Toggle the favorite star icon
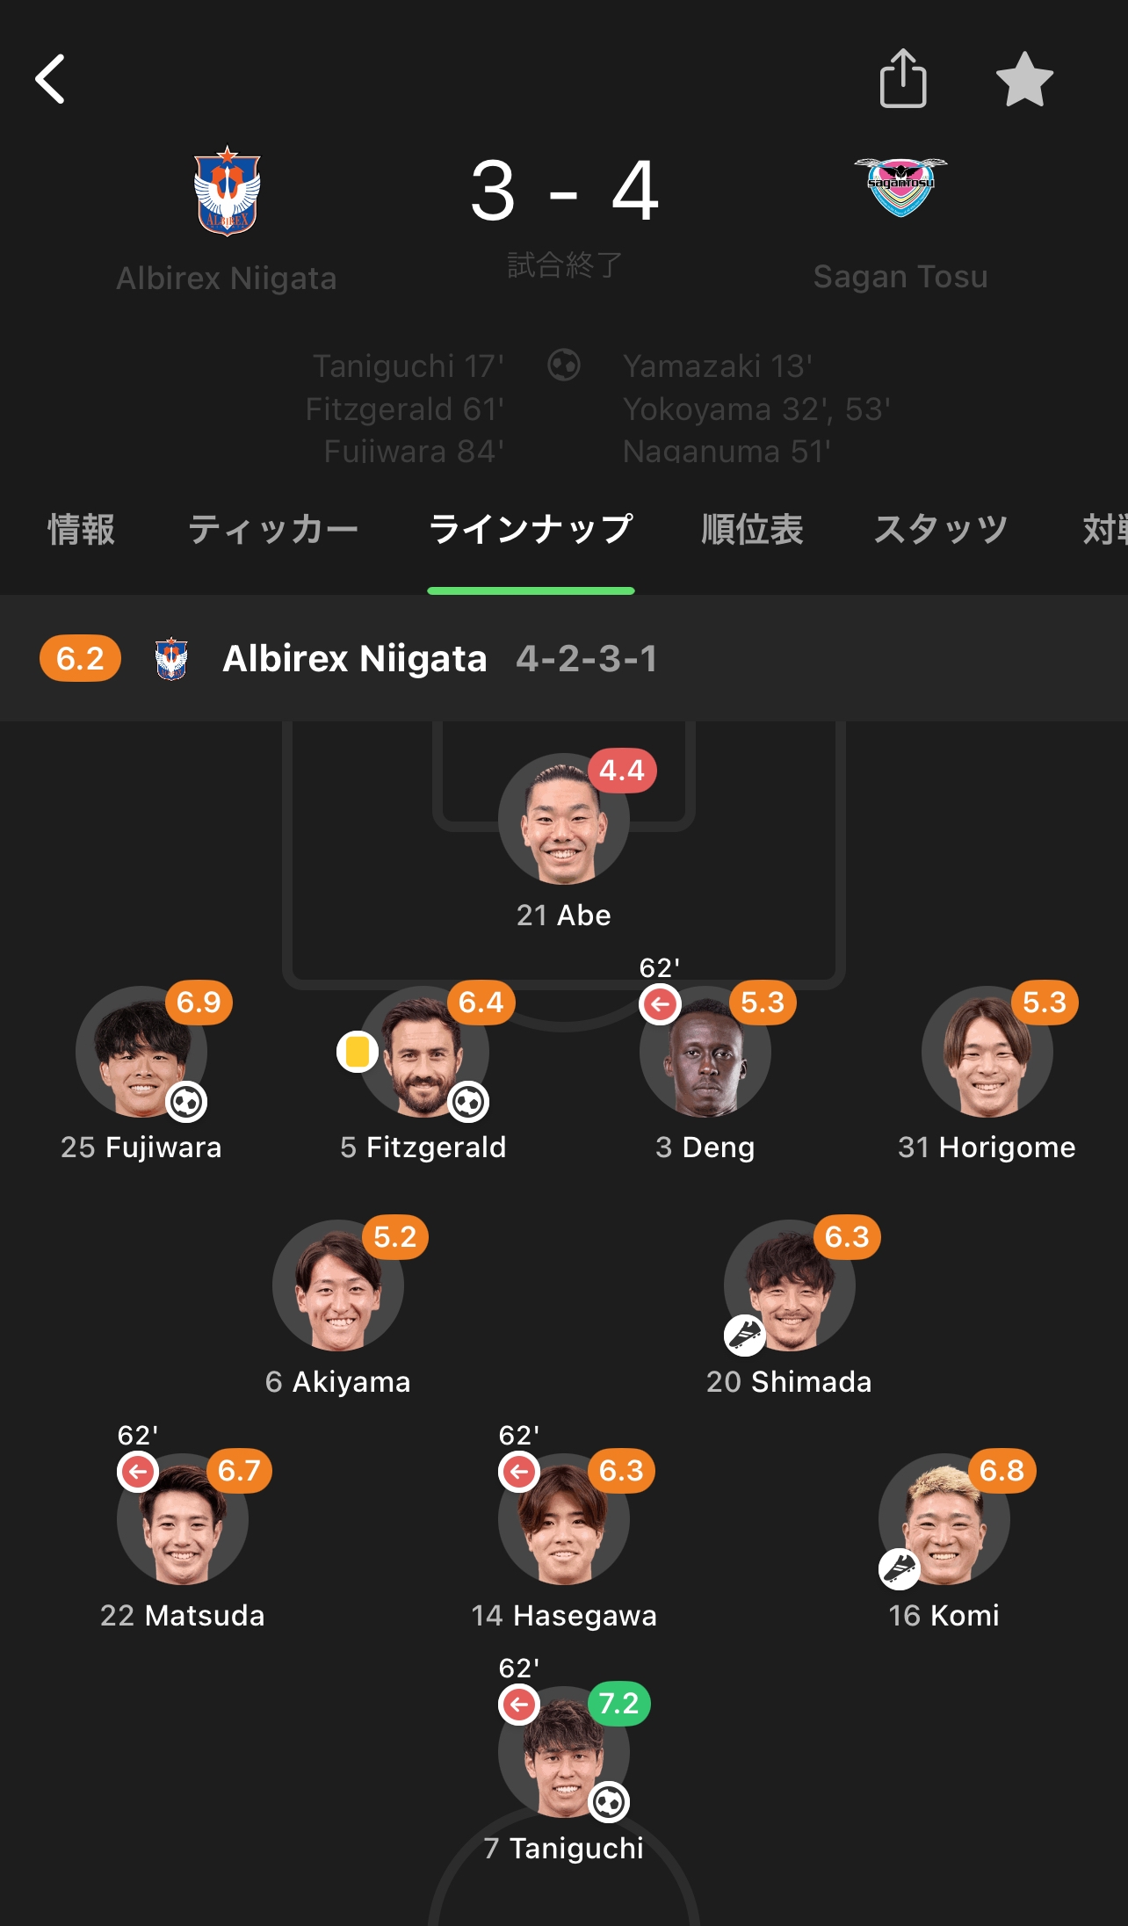Viewport: 1128px width, 1926px height. [x=1024, y=79]
